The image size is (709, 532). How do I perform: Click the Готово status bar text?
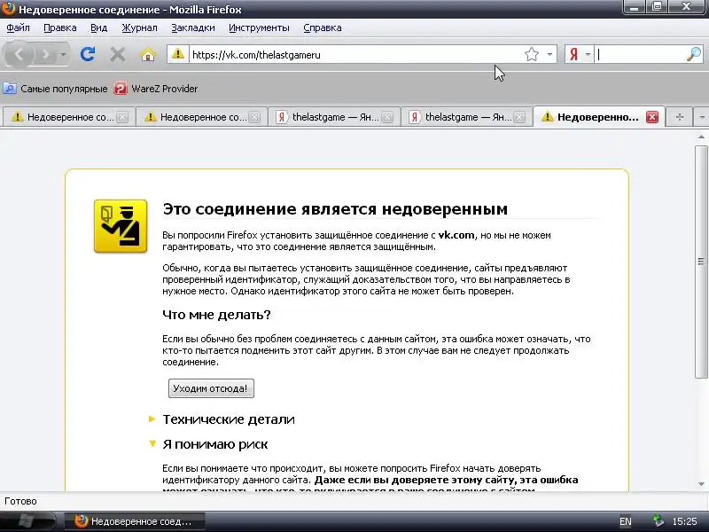(x=20, y=501)
